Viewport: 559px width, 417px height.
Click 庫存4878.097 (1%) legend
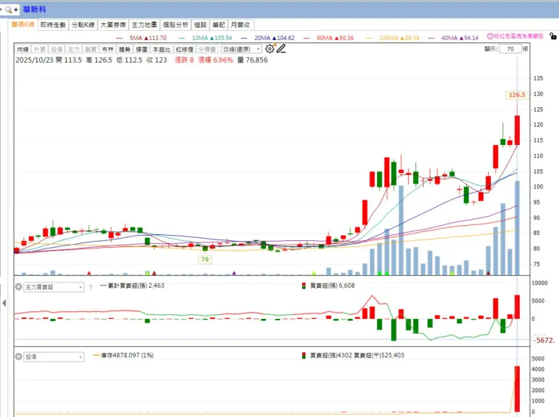point(123,355)
